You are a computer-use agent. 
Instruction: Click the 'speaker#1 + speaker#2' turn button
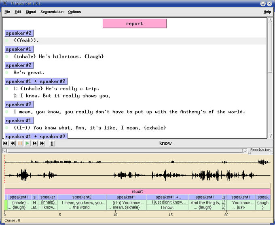click(36, 81)
